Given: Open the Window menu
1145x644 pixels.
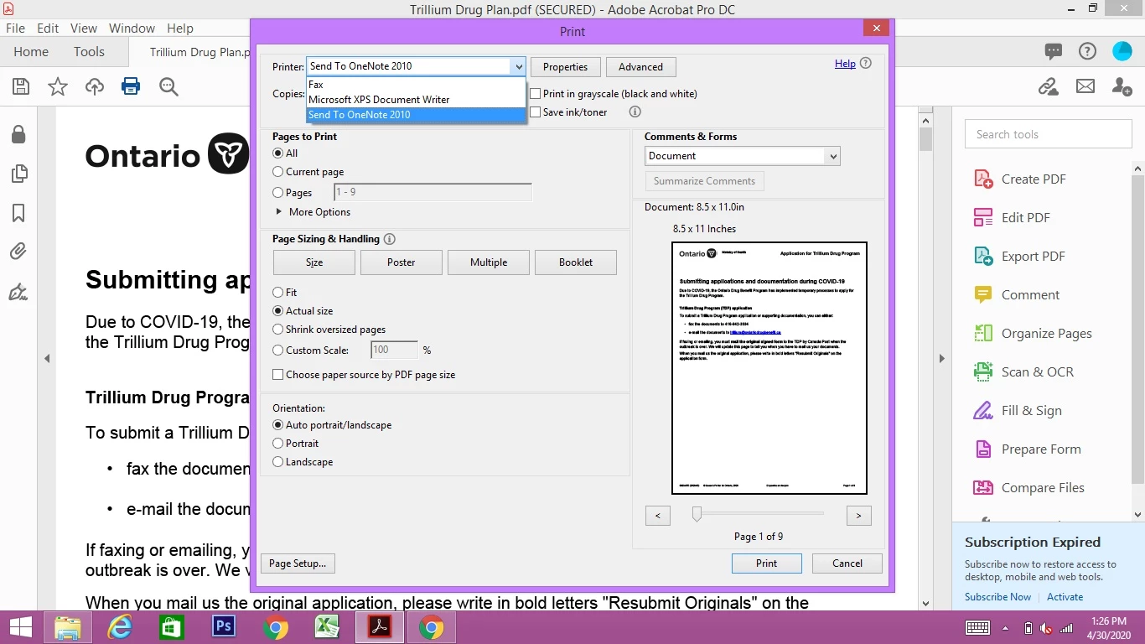Looking at the screenshot, I should (x=132, y=28).
